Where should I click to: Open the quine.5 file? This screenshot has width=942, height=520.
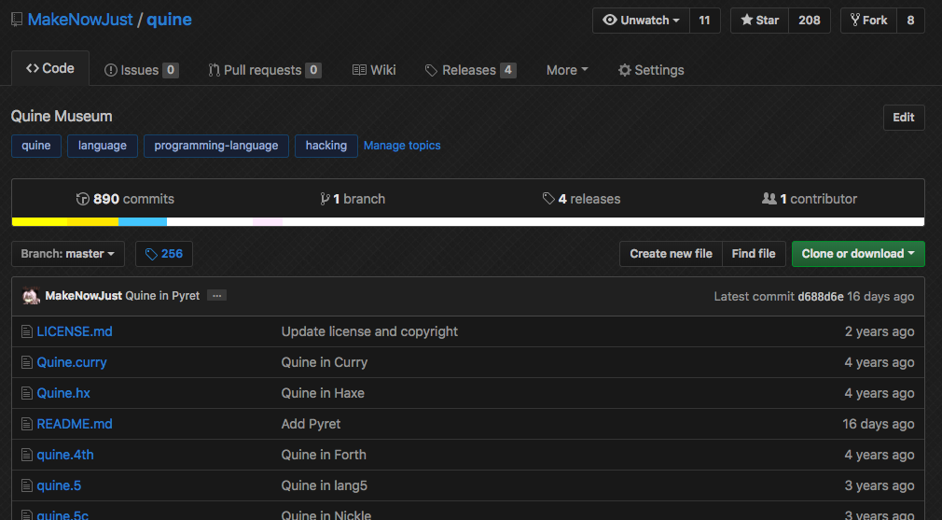pos(59,485)
